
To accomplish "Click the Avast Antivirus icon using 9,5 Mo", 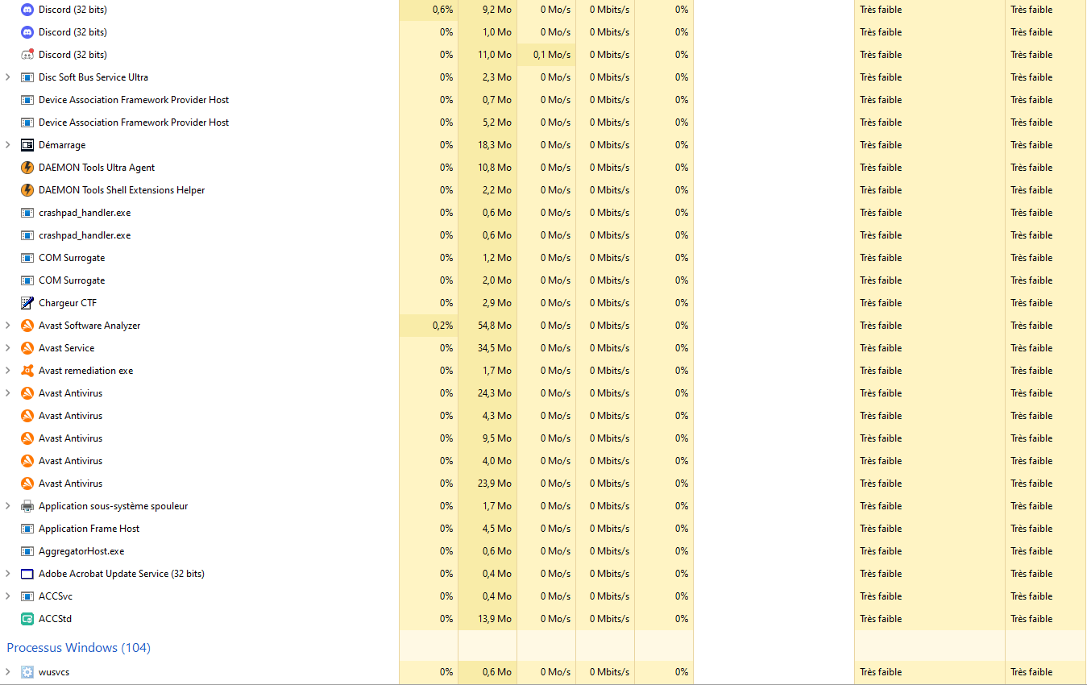I will [x=27, y=438].
